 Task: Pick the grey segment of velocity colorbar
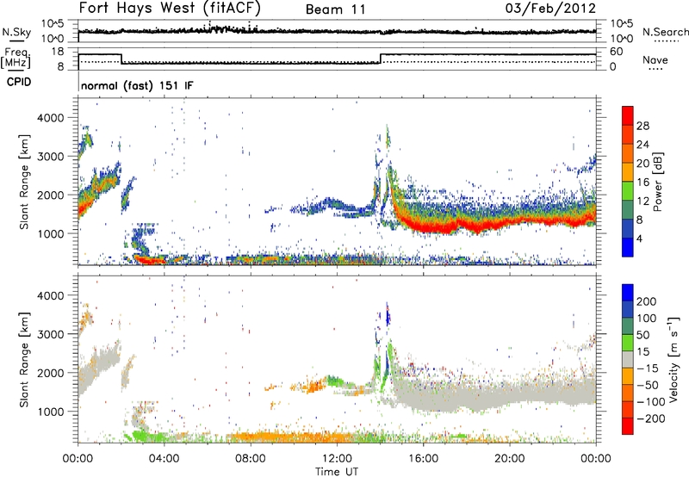[x=628, y=360]
